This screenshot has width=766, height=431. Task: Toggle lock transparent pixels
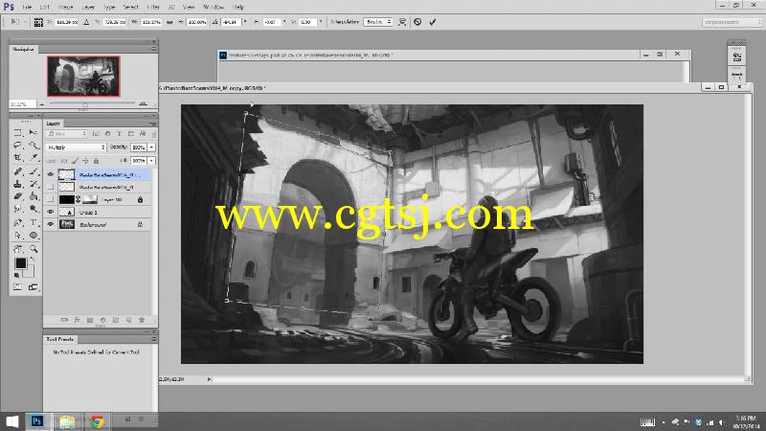[x=64, y=161]
